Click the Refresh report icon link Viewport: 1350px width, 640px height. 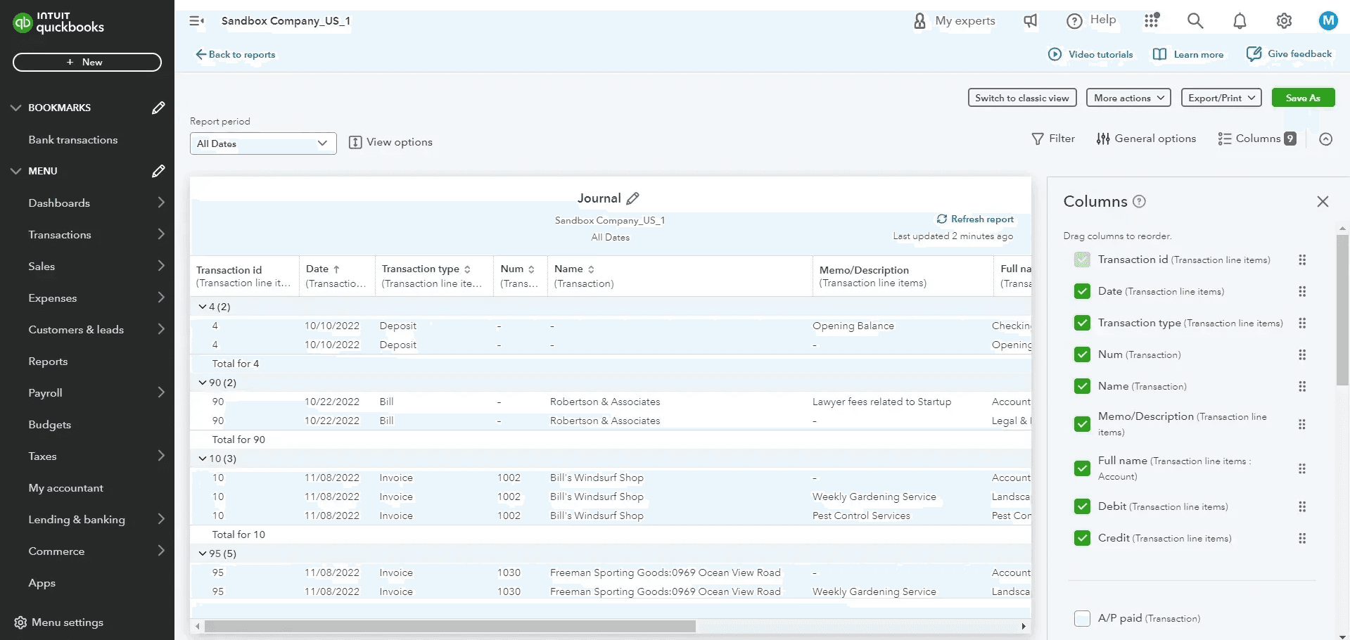click(975, 219)
